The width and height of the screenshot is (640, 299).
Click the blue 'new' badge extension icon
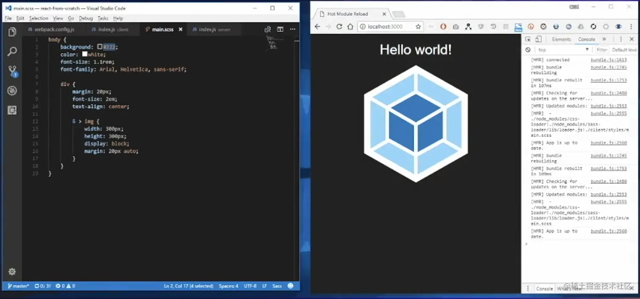click(518, 27)
